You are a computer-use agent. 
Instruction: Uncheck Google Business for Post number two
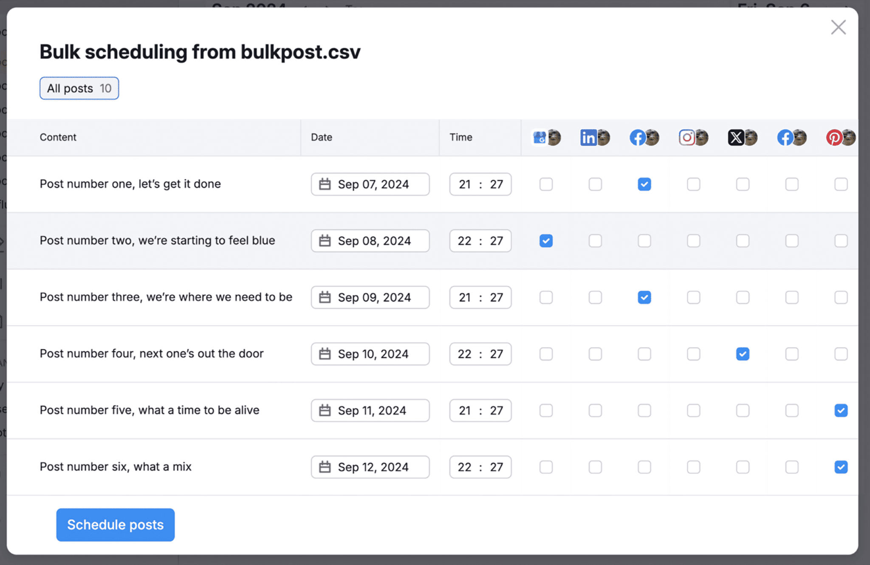coord(546,241)
